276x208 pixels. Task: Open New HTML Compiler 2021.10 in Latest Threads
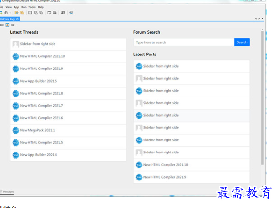69,56
